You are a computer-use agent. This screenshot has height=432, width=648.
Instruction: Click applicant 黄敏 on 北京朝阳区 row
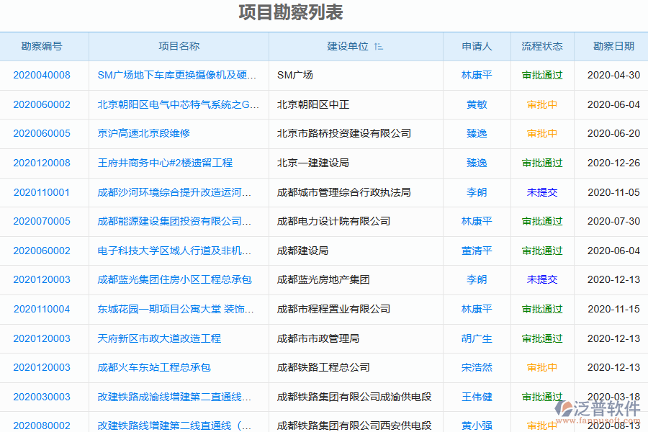click(477, 104)
